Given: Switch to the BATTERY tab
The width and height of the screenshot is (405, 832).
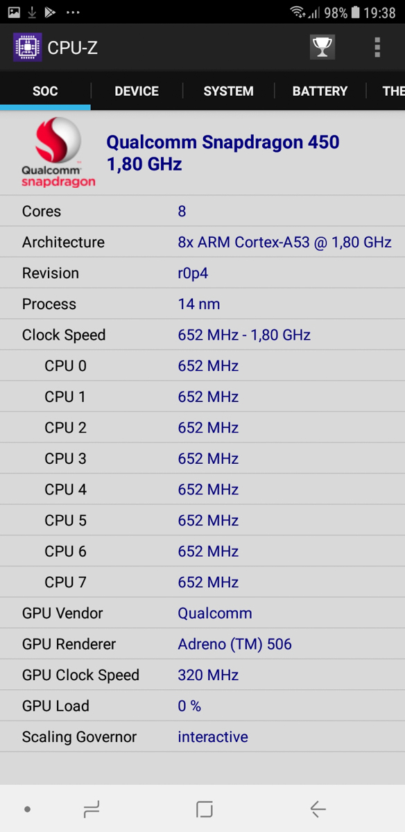Looking at the screenshot, I should point(320,91).
